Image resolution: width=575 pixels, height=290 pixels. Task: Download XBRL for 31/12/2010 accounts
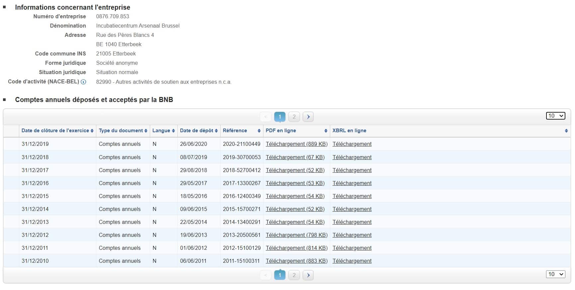pos(352,261)
